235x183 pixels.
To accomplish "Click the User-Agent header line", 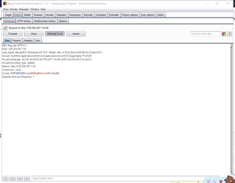I will point(52,52).
